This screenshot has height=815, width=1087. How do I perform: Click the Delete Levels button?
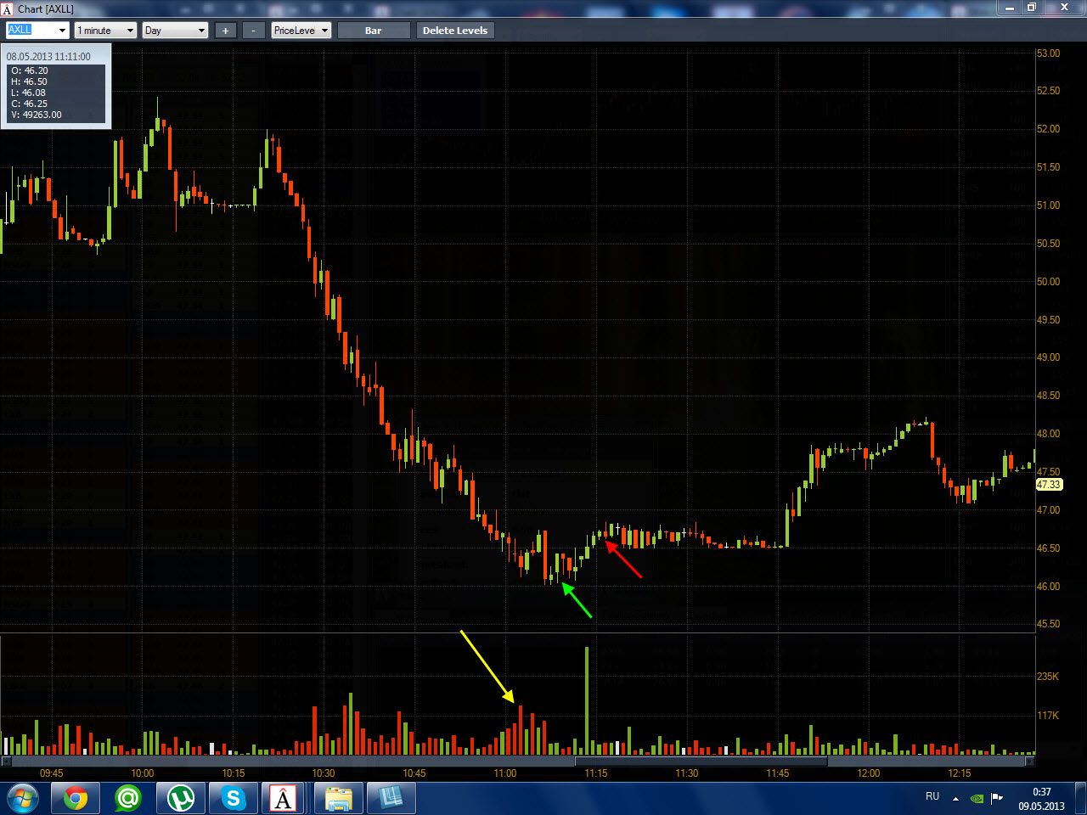[x=455, y=31]
